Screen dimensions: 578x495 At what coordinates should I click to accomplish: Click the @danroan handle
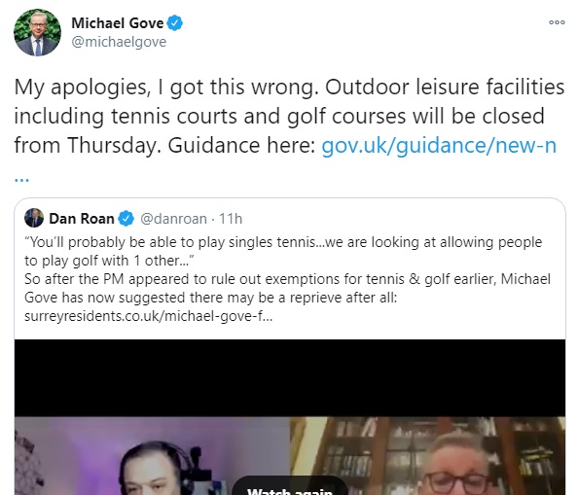tap(173, 219)
